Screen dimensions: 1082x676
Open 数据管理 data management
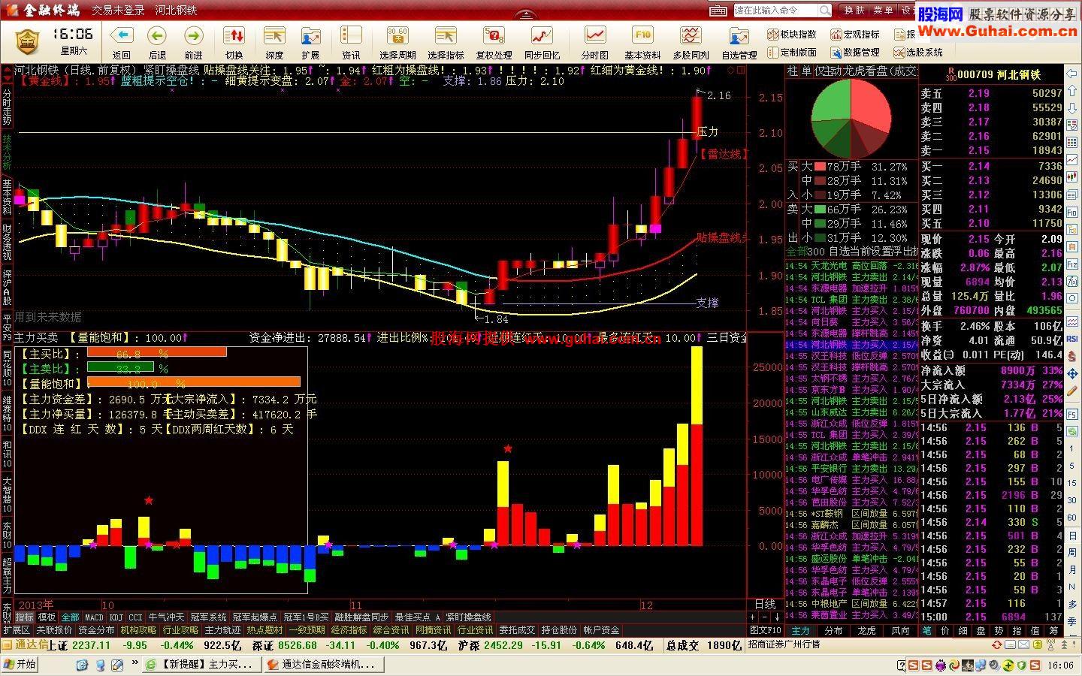855,52
